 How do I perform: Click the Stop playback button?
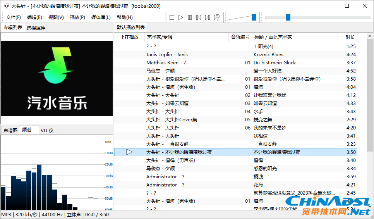pos(172,17)
